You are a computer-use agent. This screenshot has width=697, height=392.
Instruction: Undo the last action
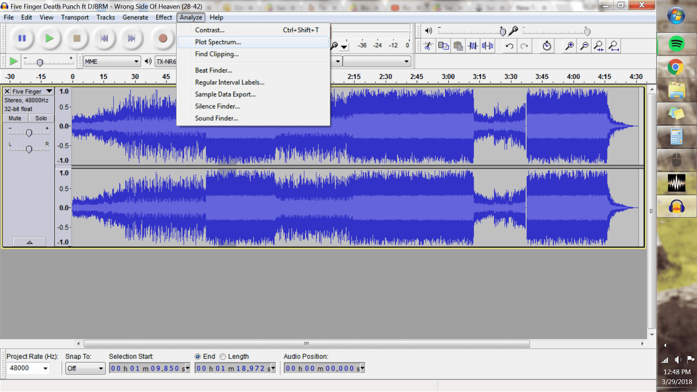coord(510,46)
